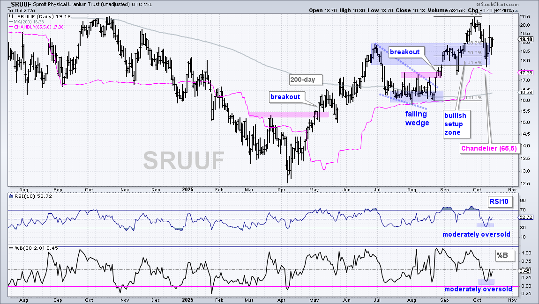Click the 61.8% Fibonacci level label

pyautogui.click(x=474, y=63)
